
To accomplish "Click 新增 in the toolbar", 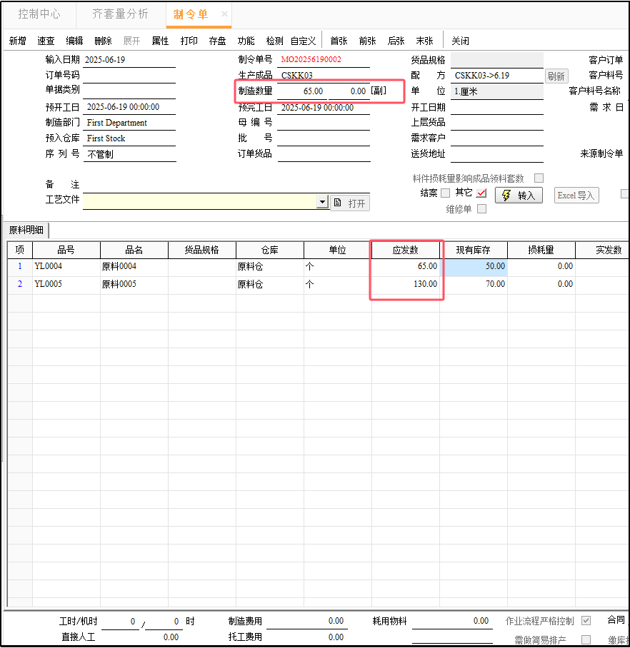I will click(17, 41).
